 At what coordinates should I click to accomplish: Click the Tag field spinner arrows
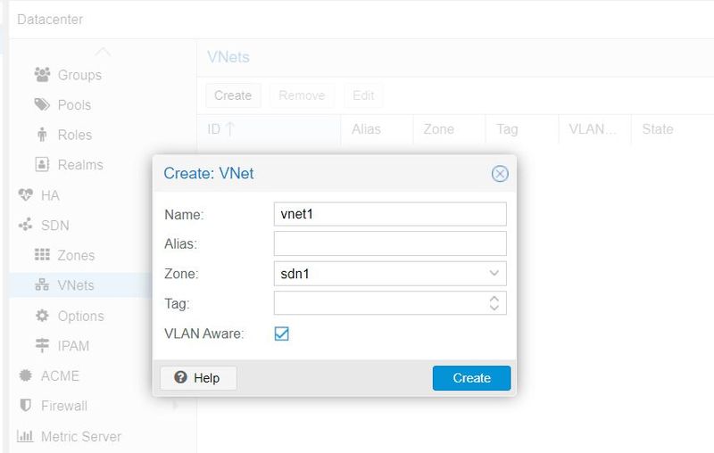[494, 303]
